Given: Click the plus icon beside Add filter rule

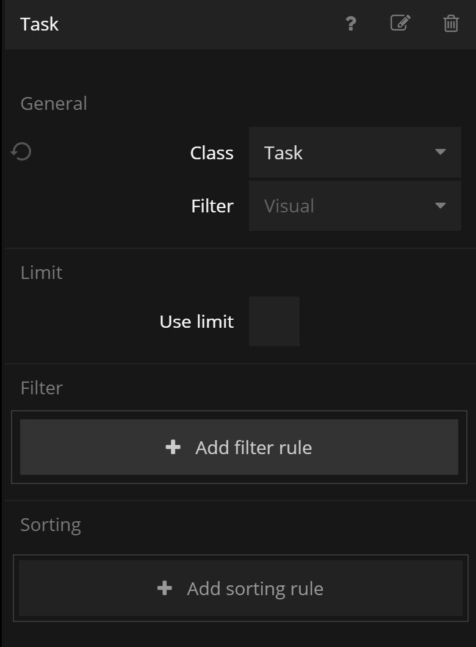Looking at the screenshot, I should (x=173, y=447).
